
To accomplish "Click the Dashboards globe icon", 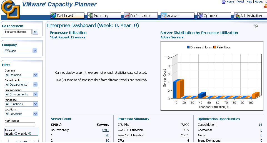I will [53, 16].
